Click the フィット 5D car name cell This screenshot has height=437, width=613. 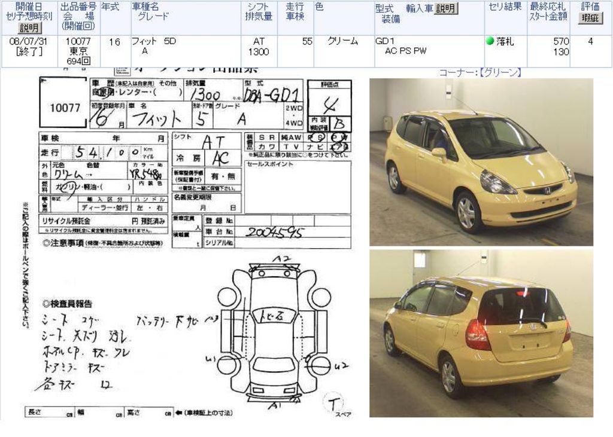[x=154, y=41]
